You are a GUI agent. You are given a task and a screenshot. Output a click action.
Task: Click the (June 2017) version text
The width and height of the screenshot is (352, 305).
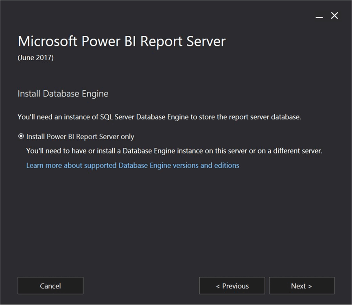pyautogui.click(x=36, y=58)
